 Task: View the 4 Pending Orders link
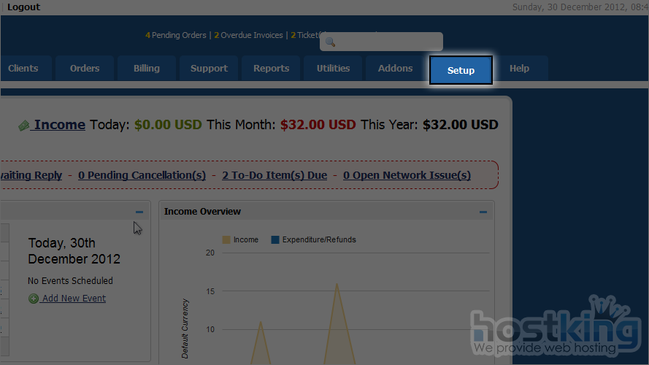pyautogui.click(x=176, y=35)
